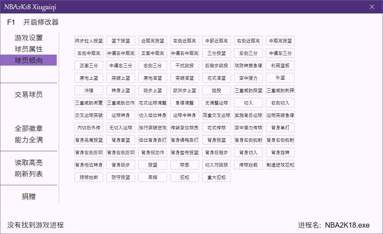The height and width of the screenshot is (234, 383).
Task: Click 刷新列表 to refresh list
Action: point(29,174)
